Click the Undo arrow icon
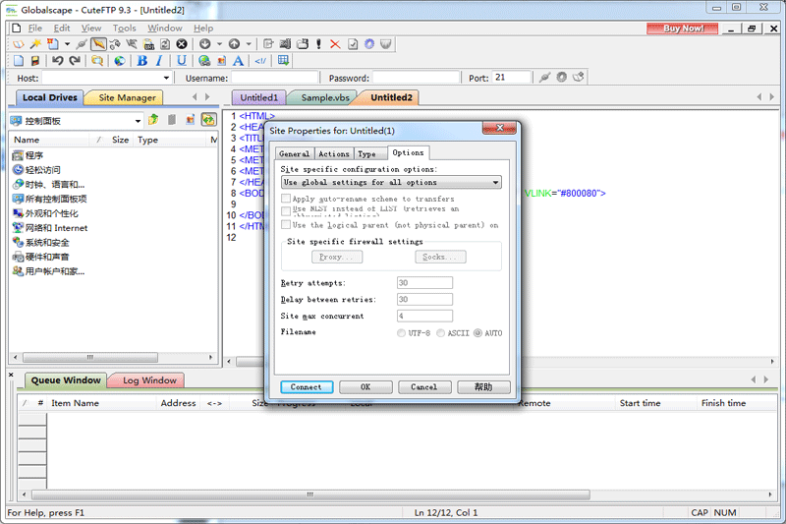The height and width of the screenshot is (524, 786). tap(57, 61)
